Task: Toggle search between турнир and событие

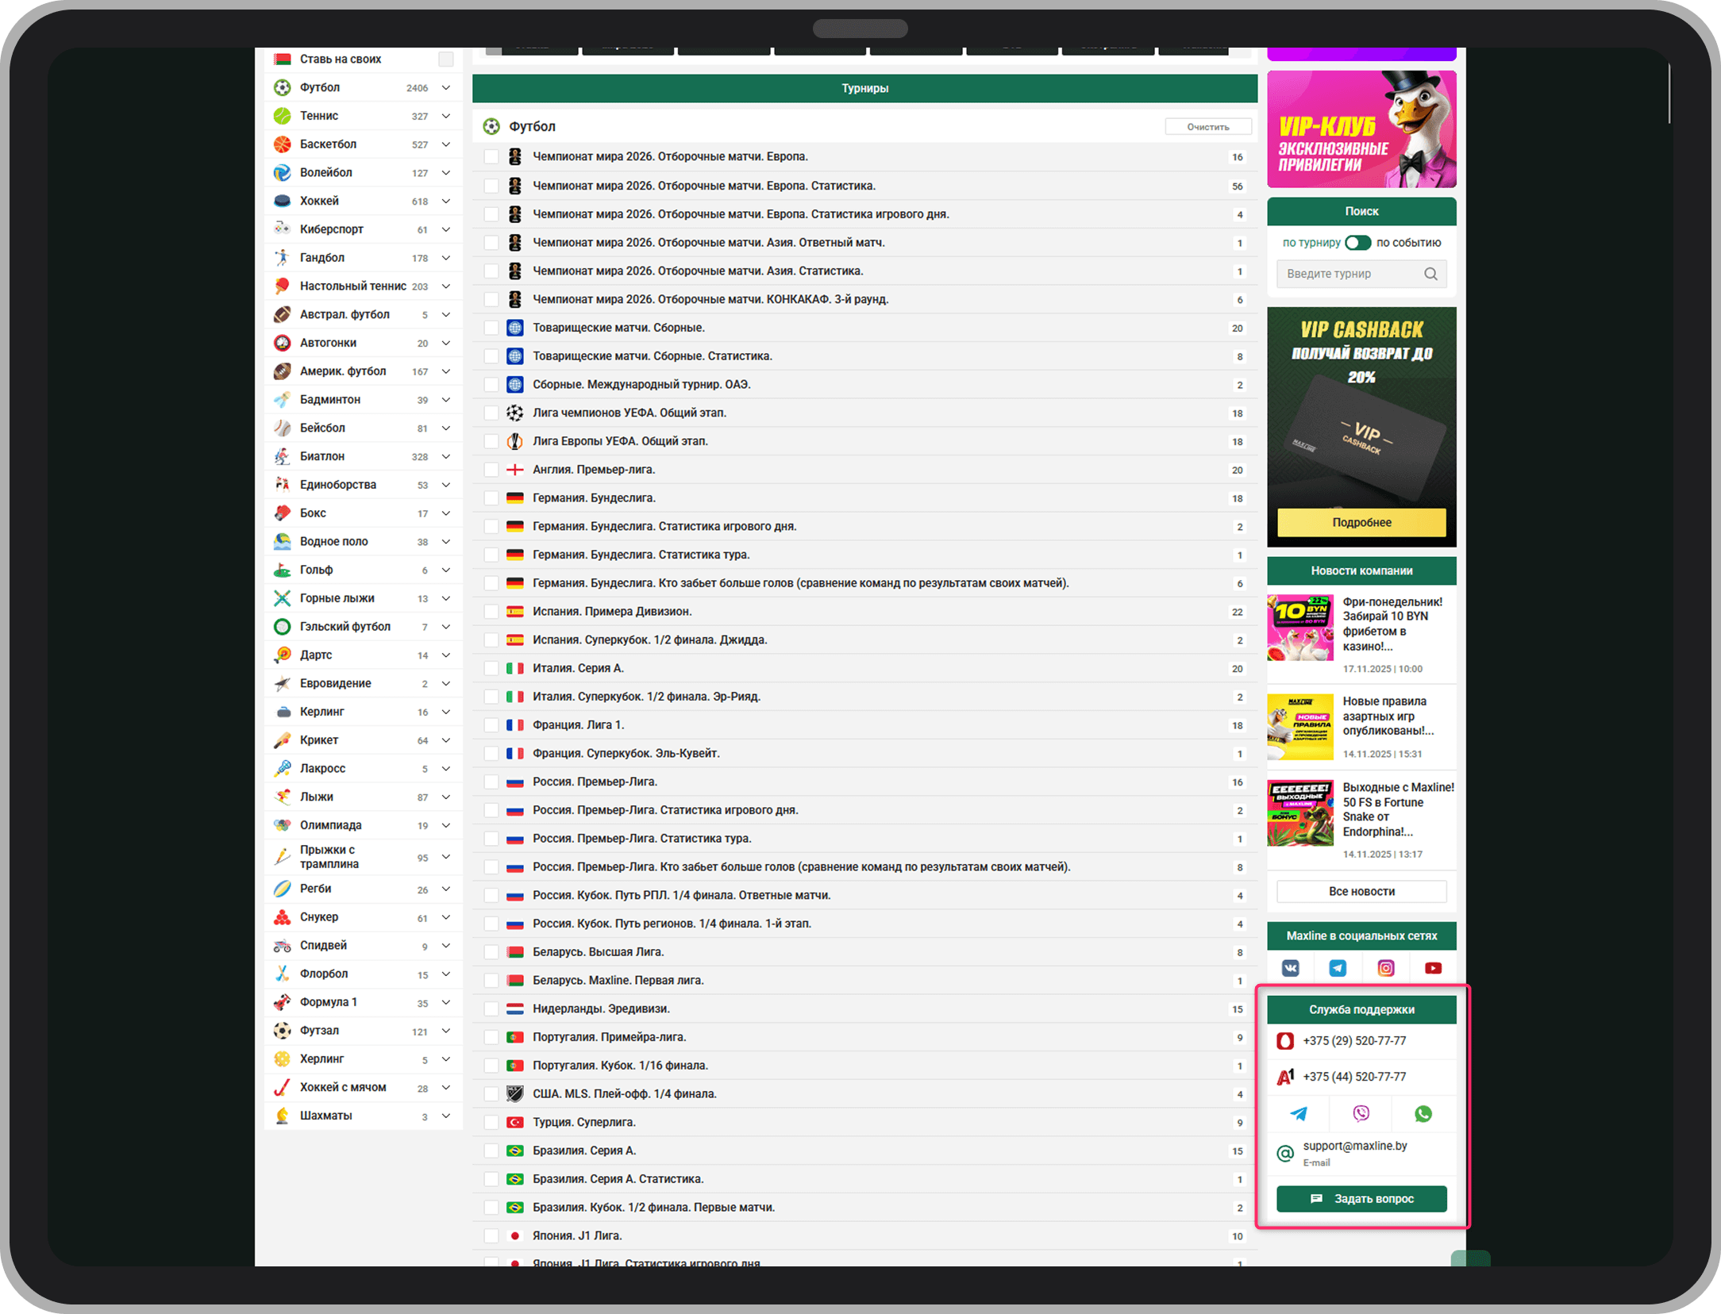Action: (1358, 243)
